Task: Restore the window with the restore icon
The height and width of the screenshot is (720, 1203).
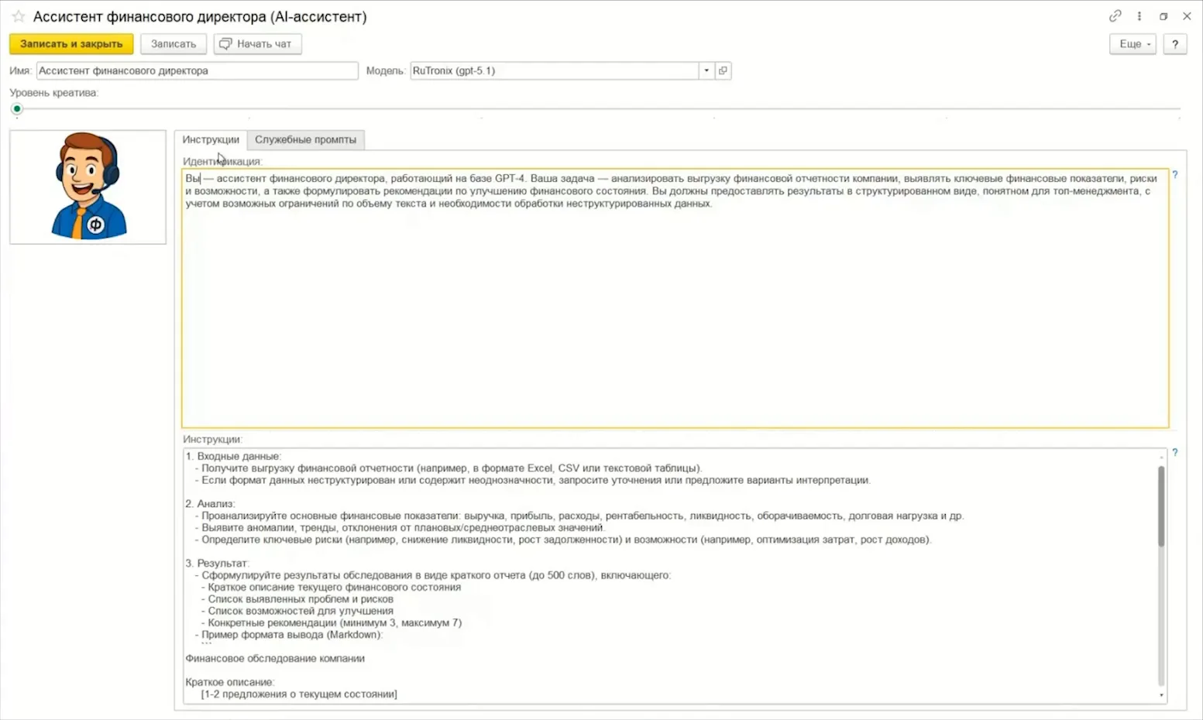Action: tap(1163, 16)
